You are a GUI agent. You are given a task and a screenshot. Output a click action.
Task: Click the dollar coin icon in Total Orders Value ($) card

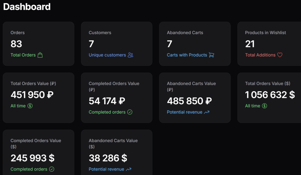click(265, 106)
